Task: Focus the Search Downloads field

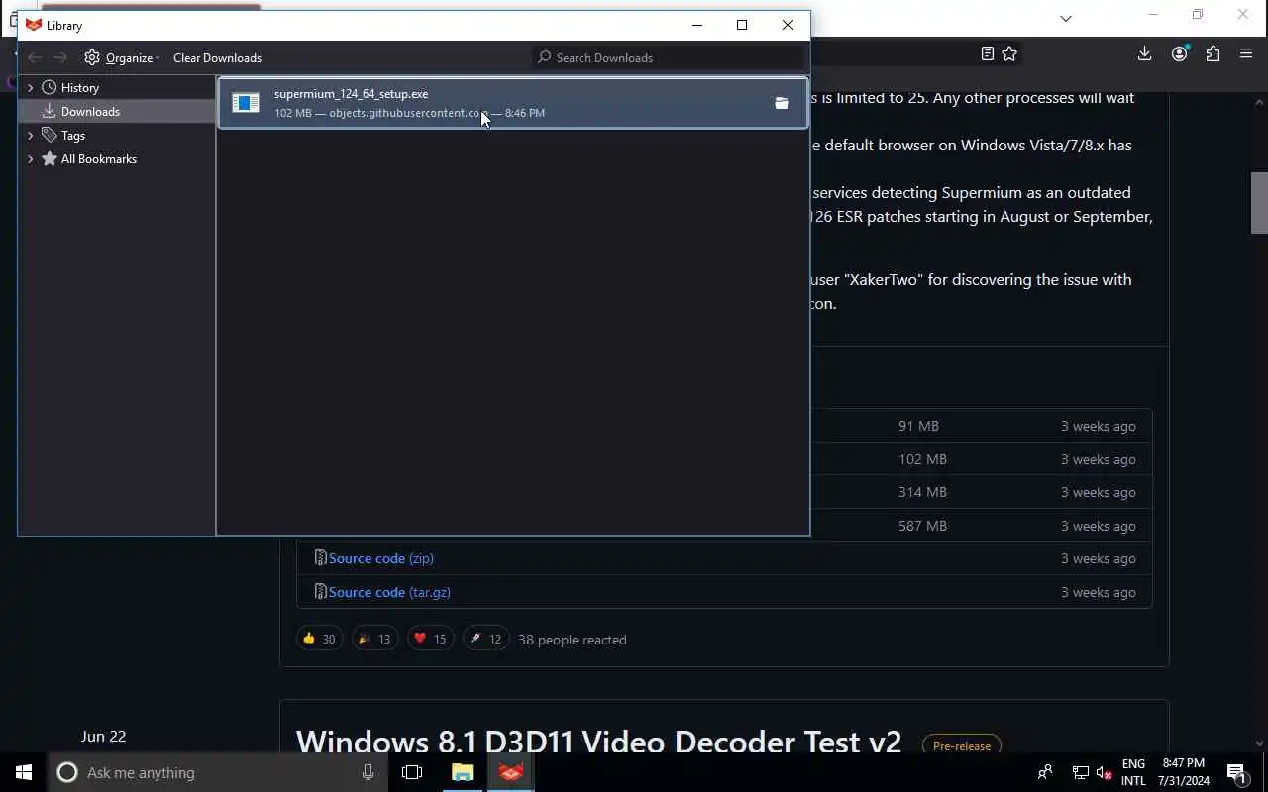Action: pyautogui.click(x=669, y=57)
